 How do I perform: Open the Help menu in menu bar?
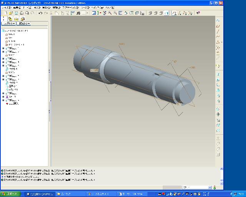click(x=110, y=7)
